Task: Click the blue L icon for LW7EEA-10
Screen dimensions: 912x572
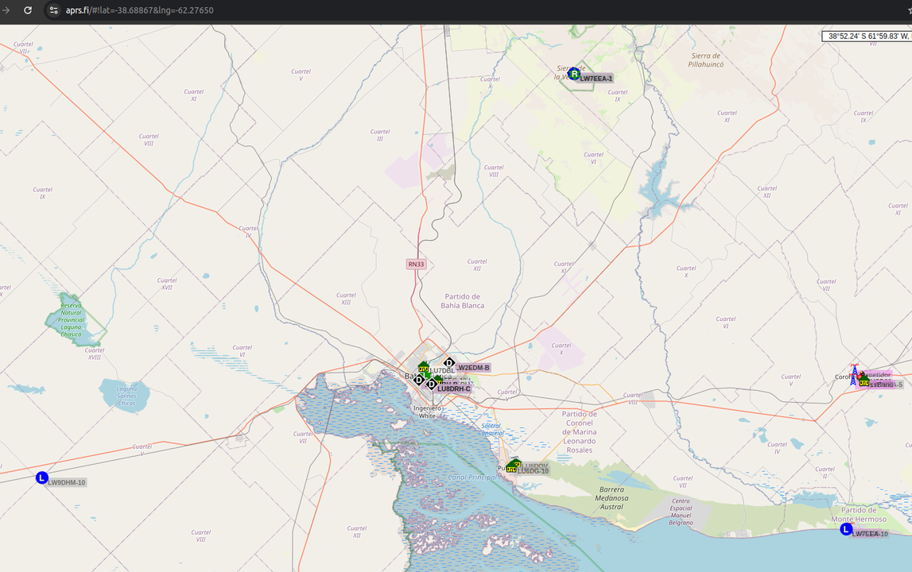Action: 846,529
